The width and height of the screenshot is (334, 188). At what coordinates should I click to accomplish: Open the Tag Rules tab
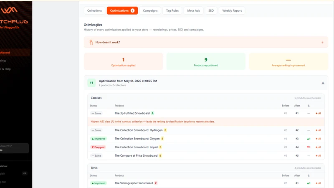[x=172, y=11]
